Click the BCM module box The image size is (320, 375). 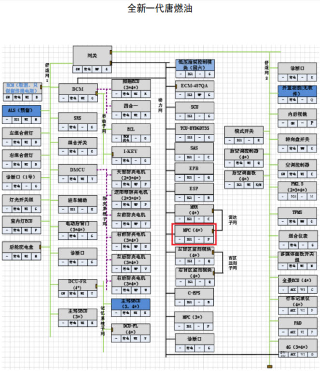[x=78, y=93]
